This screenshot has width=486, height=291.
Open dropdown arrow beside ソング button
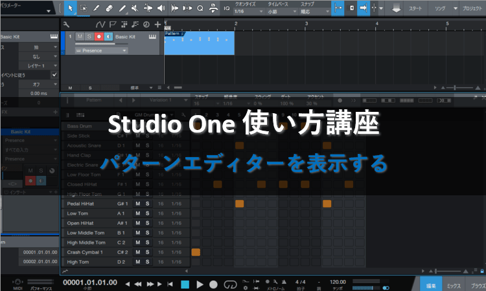pyautogui.click(x=456, y=8)
